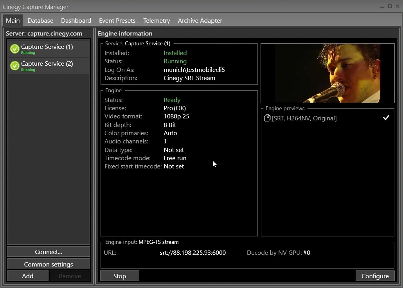403x288 pixels.
Task: Click the green status icon for Capture Service (1)
Action: [x=14, y=48]
